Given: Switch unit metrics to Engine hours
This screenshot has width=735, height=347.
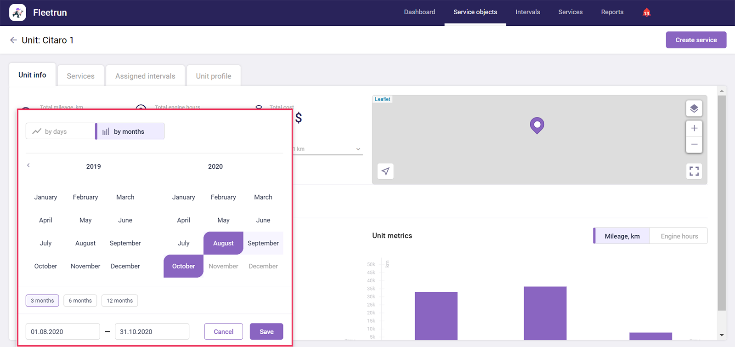Looking at the screenshot, I should [x=678, y=236].
